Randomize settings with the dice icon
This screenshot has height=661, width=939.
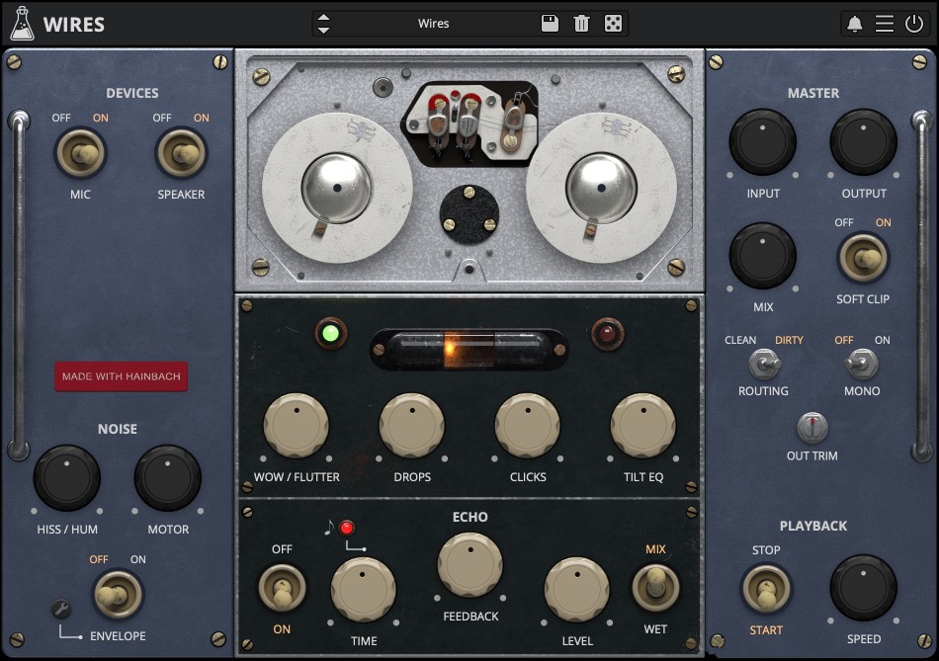click(614, 22)
